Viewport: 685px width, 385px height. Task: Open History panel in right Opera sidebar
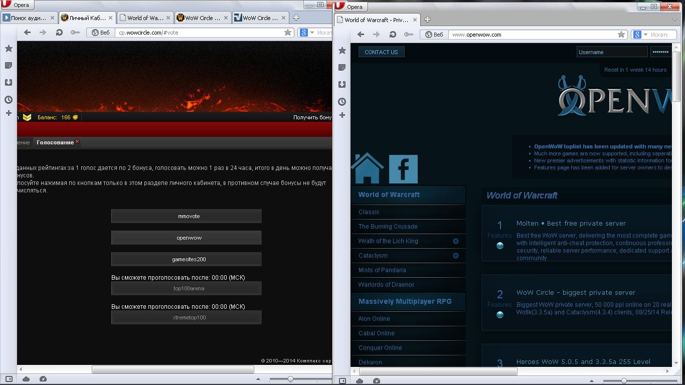point(342,102)
